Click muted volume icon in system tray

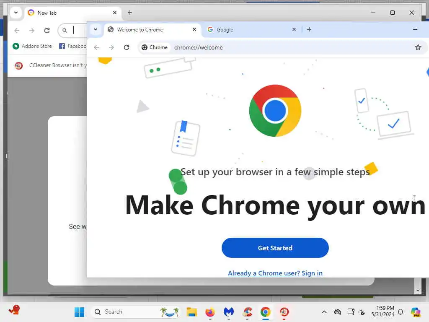362,312
